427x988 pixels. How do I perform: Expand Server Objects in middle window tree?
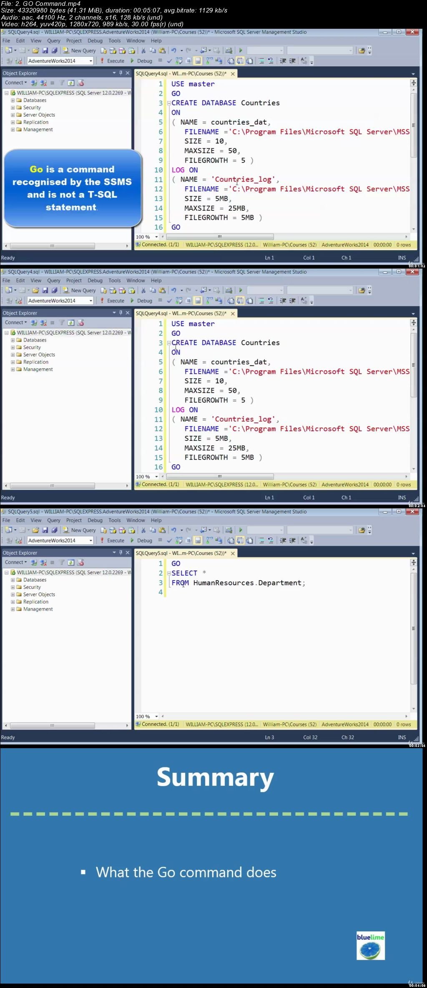pos(13,354)
